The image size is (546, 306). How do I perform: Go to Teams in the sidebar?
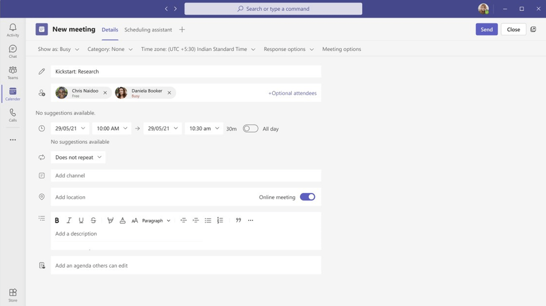(13, 73)
